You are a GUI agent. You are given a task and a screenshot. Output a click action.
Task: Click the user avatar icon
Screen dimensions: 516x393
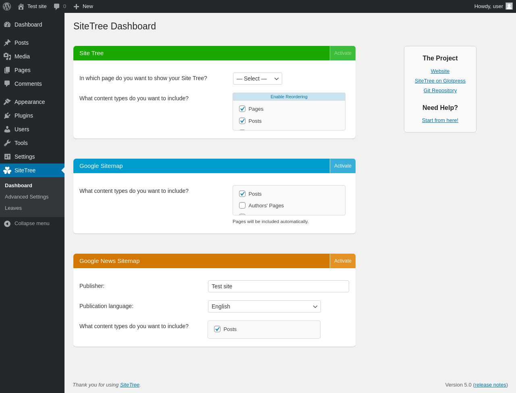coord(509,6)
